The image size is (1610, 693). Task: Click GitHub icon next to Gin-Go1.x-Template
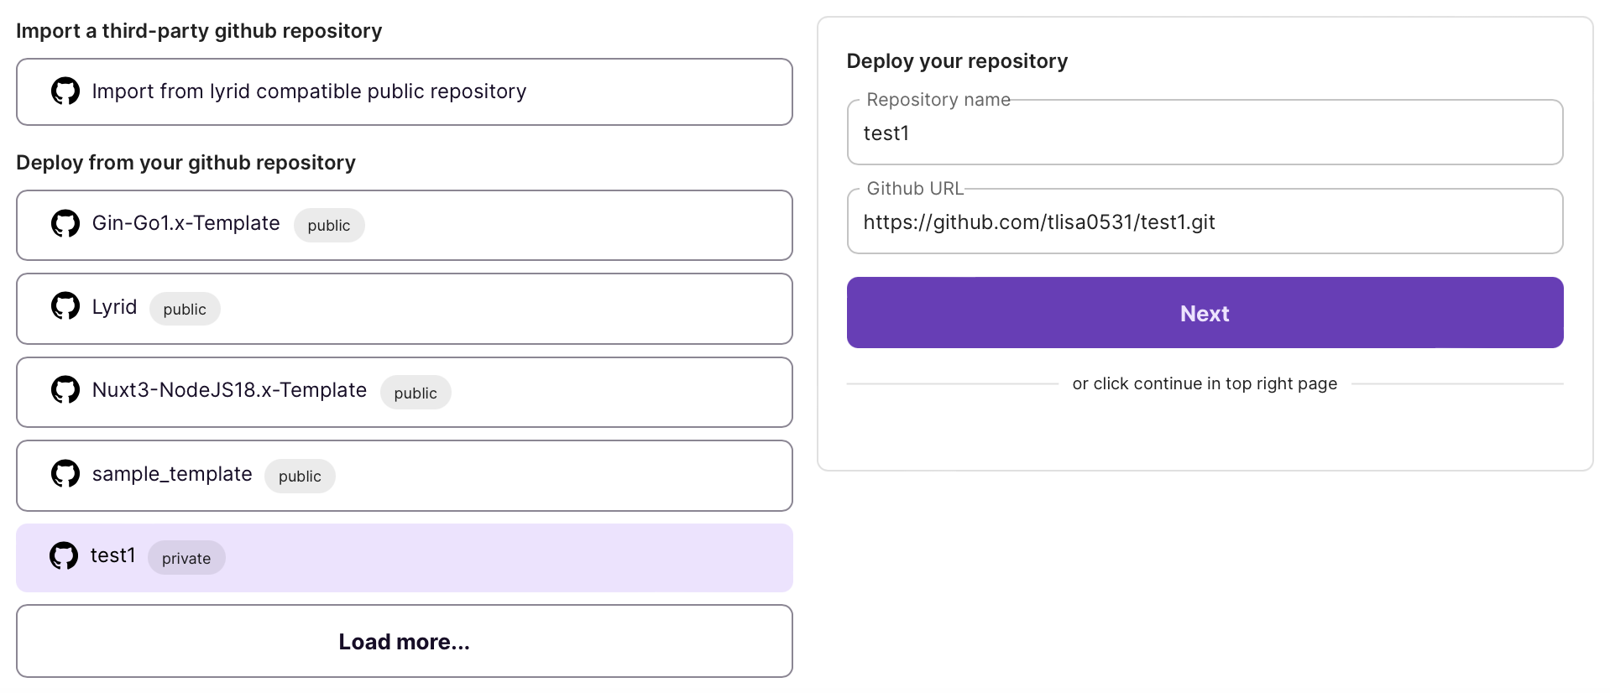pyautogui.click(x=65, y=223)
